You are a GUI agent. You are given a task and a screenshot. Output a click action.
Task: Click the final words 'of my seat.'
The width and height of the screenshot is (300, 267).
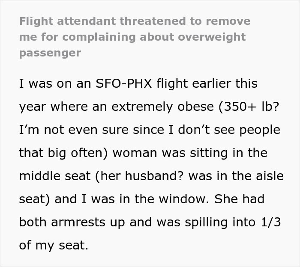[x=54, y=246]
